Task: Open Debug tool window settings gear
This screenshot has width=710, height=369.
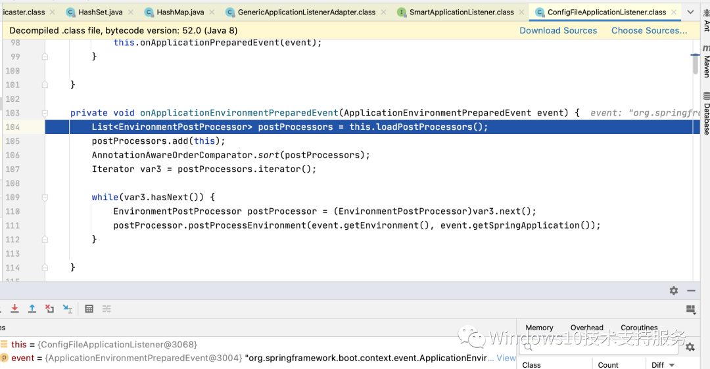Action: pos(674,291)
